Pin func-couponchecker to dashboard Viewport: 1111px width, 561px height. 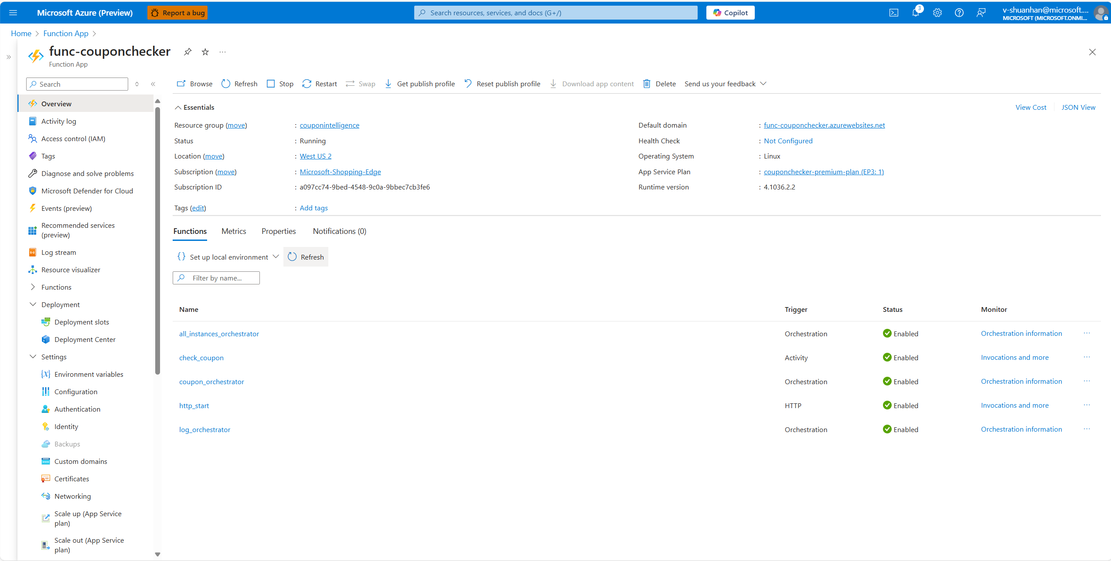pos(187,52)
